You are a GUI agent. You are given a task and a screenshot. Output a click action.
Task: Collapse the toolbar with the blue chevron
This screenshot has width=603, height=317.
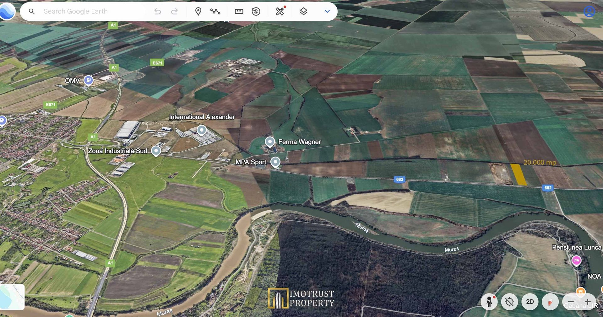click(327, 11)
